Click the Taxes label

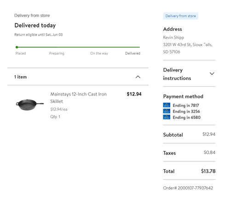(x=169, y=153)
